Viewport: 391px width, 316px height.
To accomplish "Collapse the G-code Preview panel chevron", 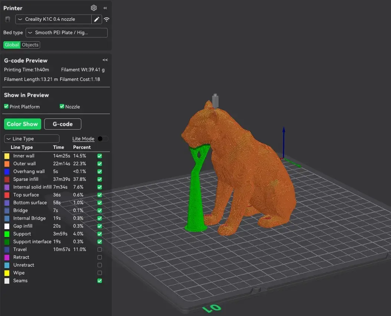I will pyautogui.click(x=105, y=60).
